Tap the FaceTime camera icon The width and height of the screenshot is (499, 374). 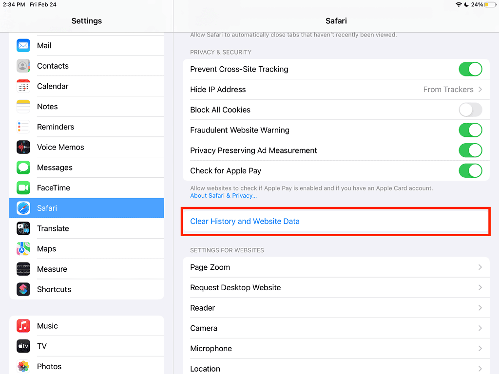pyautogui.click(x=23, y=188)
